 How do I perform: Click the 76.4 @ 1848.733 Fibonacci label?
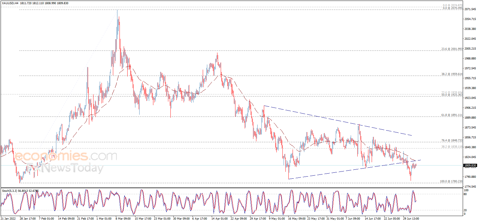tap(452, 140)
